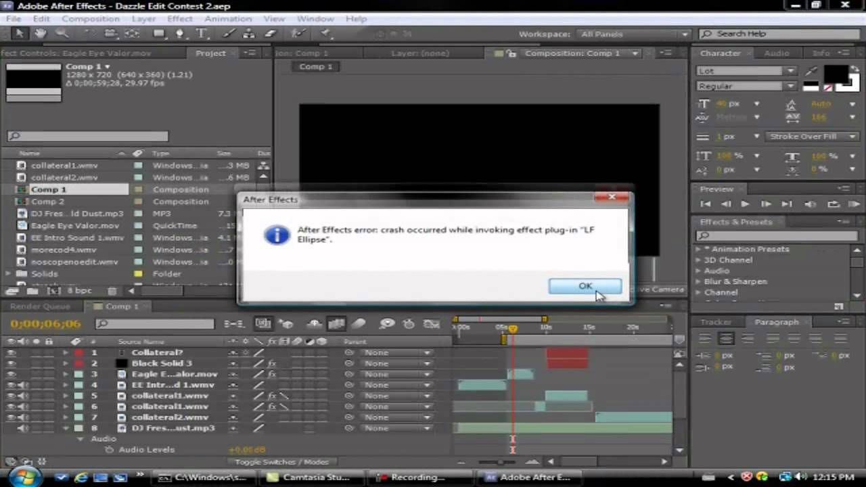The height and width of the screenshot is (487, 866).
Task: Click the Frame Blending enable icon
Action: [336, 324]
